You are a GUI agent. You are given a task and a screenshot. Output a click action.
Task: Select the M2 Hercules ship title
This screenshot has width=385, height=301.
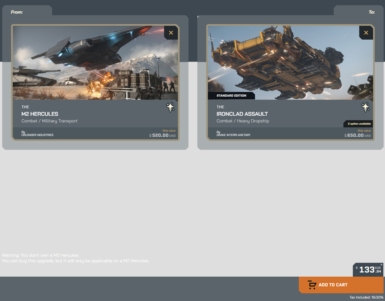coord(40,114)
